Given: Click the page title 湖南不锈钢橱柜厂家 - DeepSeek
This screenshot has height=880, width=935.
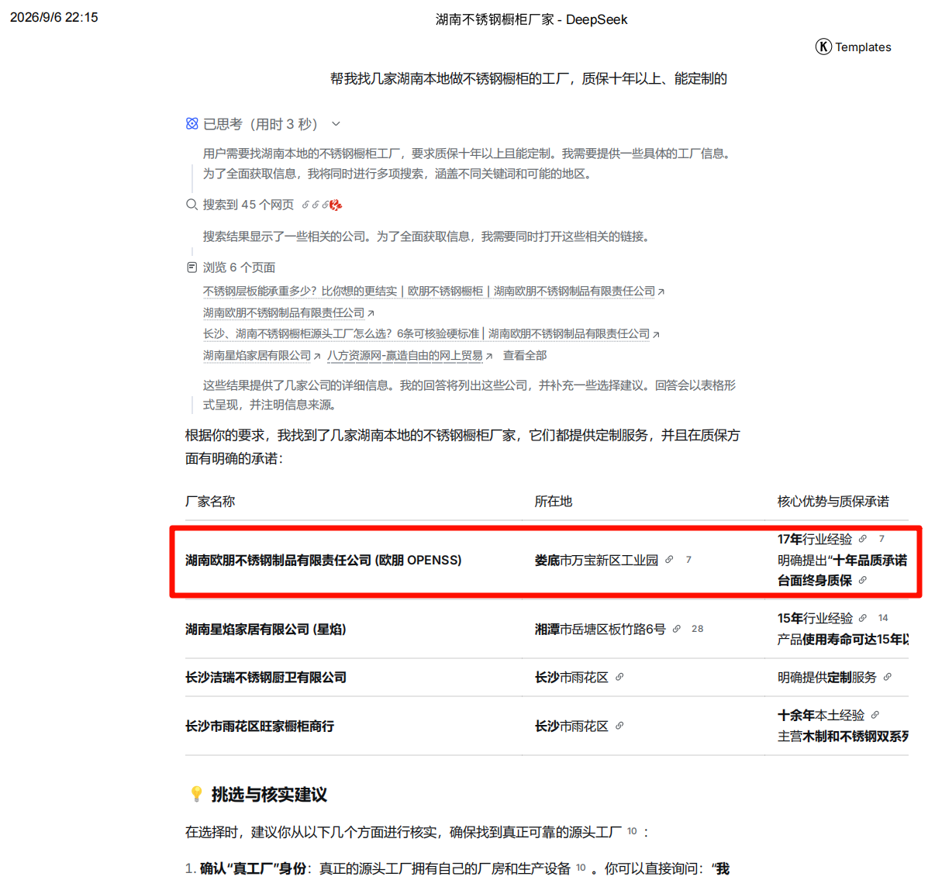Looking at the screenshot, I should (x=532, y=19).
